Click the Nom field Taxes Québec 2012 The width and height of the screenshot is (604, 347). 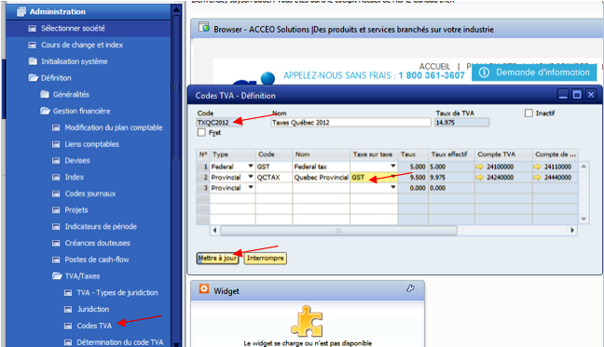(350, 123)
